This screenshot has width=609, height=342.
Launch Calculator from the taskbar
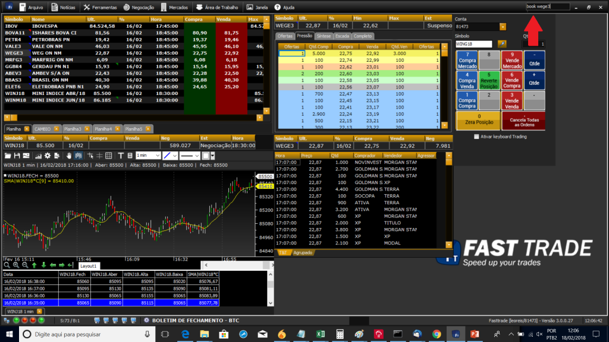point(340,334)
